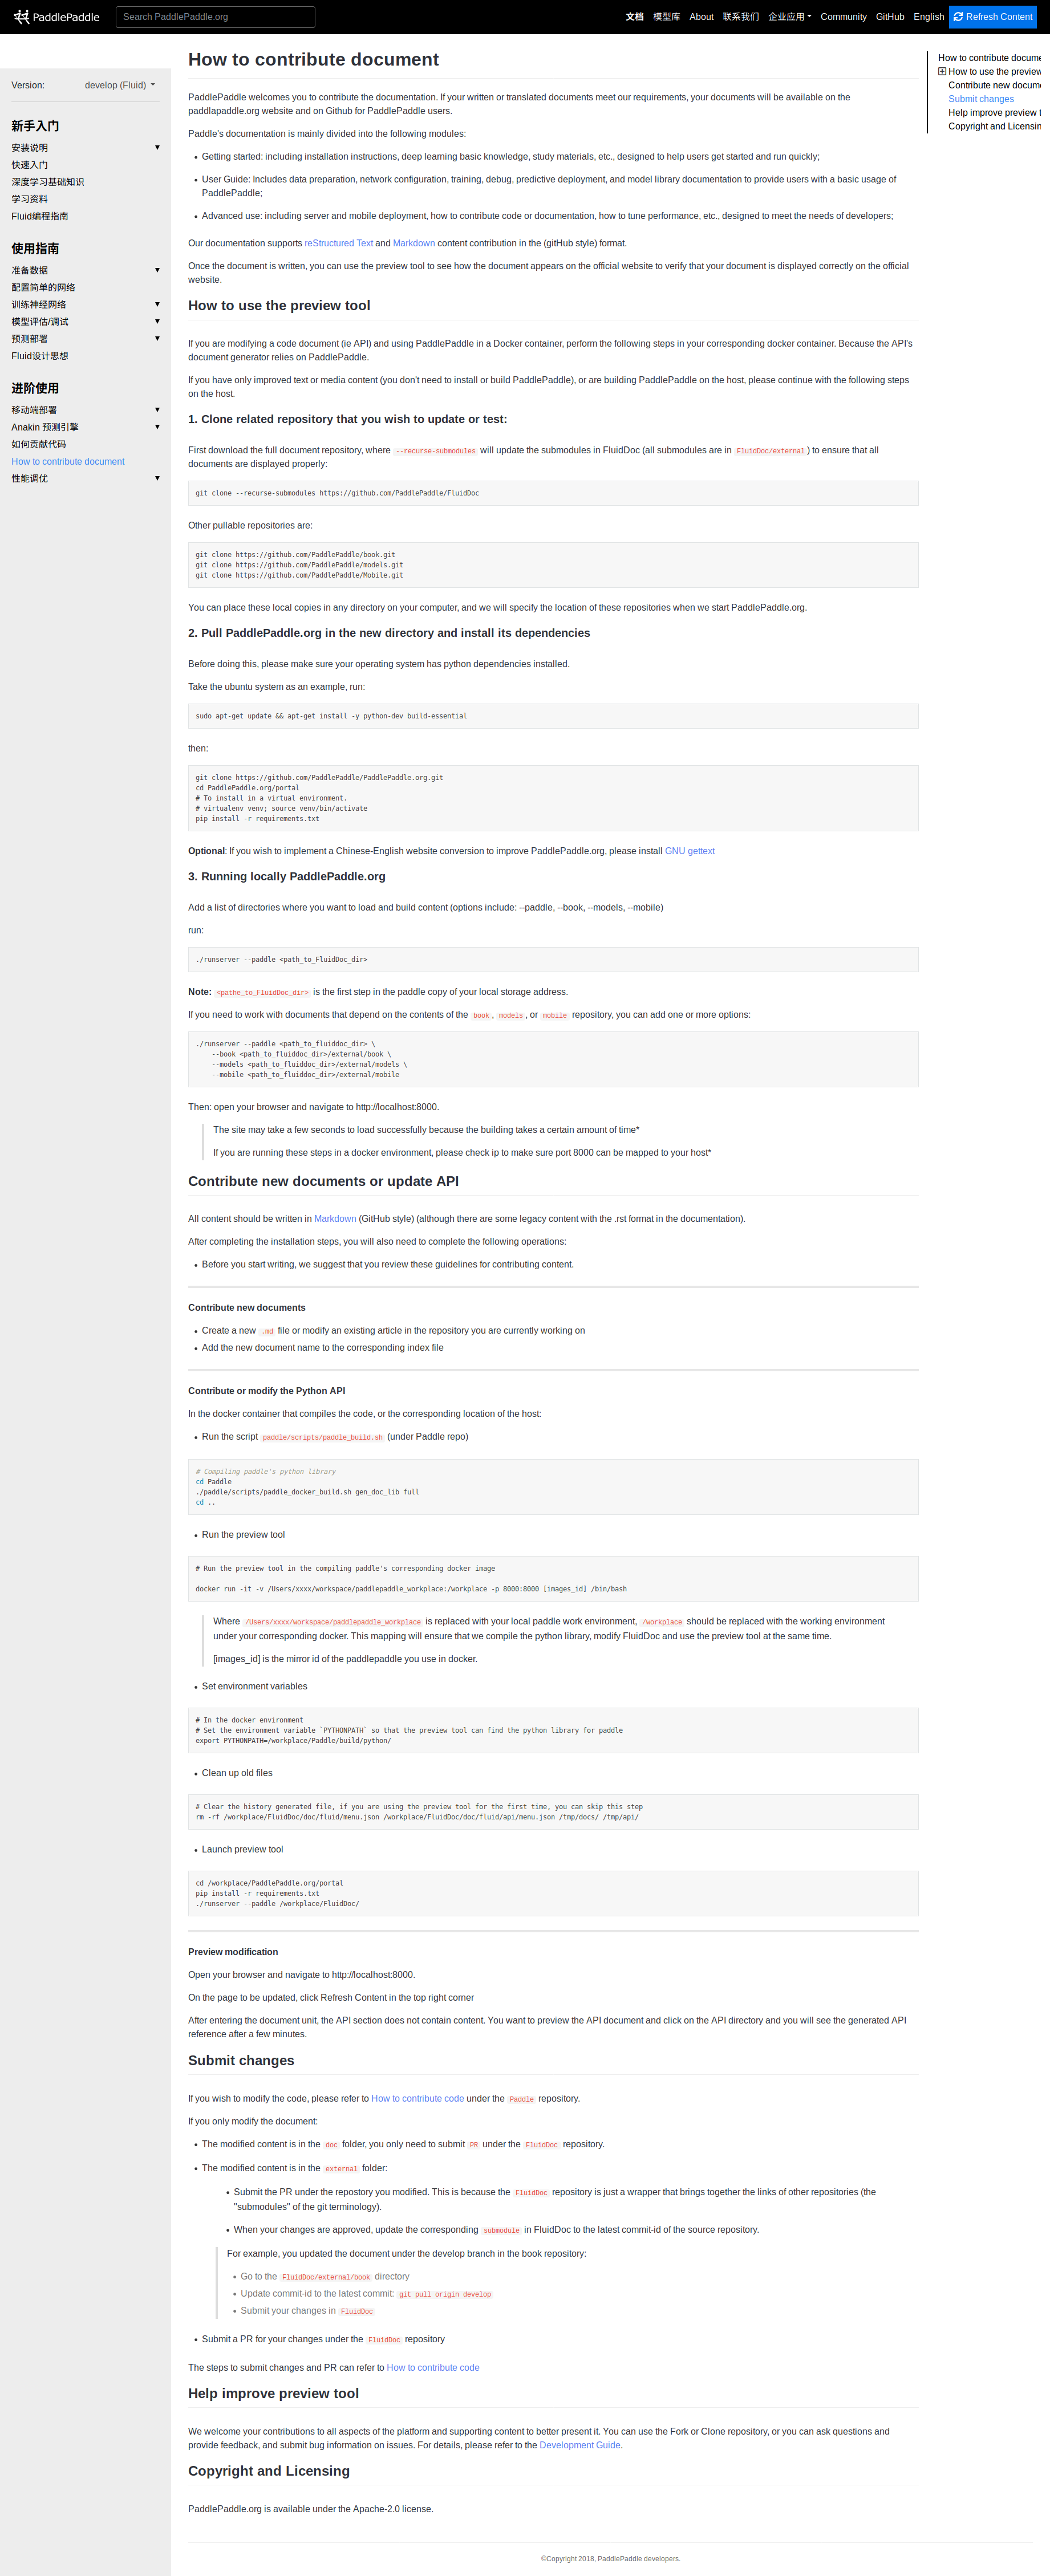The height and width of the screenshot is (2576, 1050).
Task: Expand the 准备数据 sidebar arrow
Action: point(157,270)
